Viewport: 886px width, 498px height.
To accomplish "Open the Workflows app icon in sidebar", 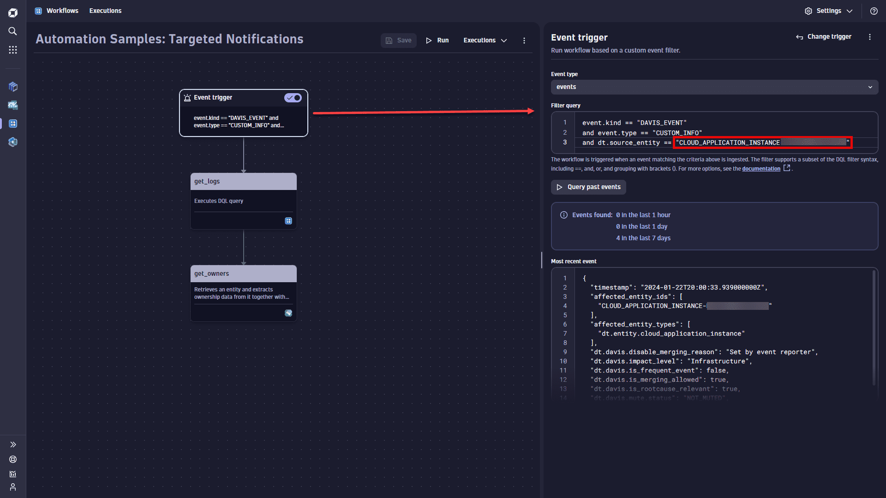I will point(13,124).
